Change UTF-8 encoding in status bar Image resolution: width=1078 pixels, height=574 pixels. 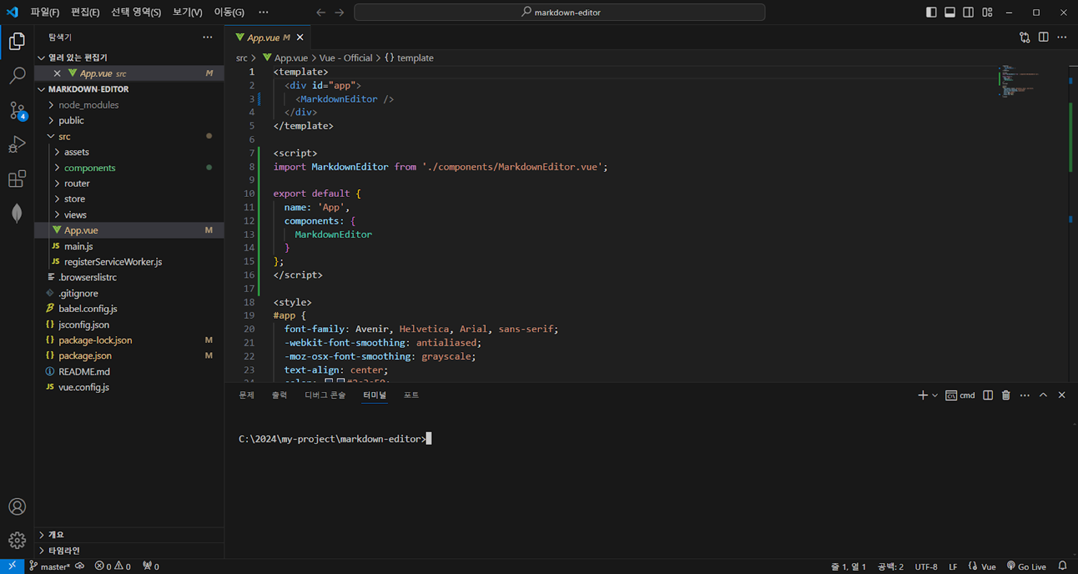point(926,566)
